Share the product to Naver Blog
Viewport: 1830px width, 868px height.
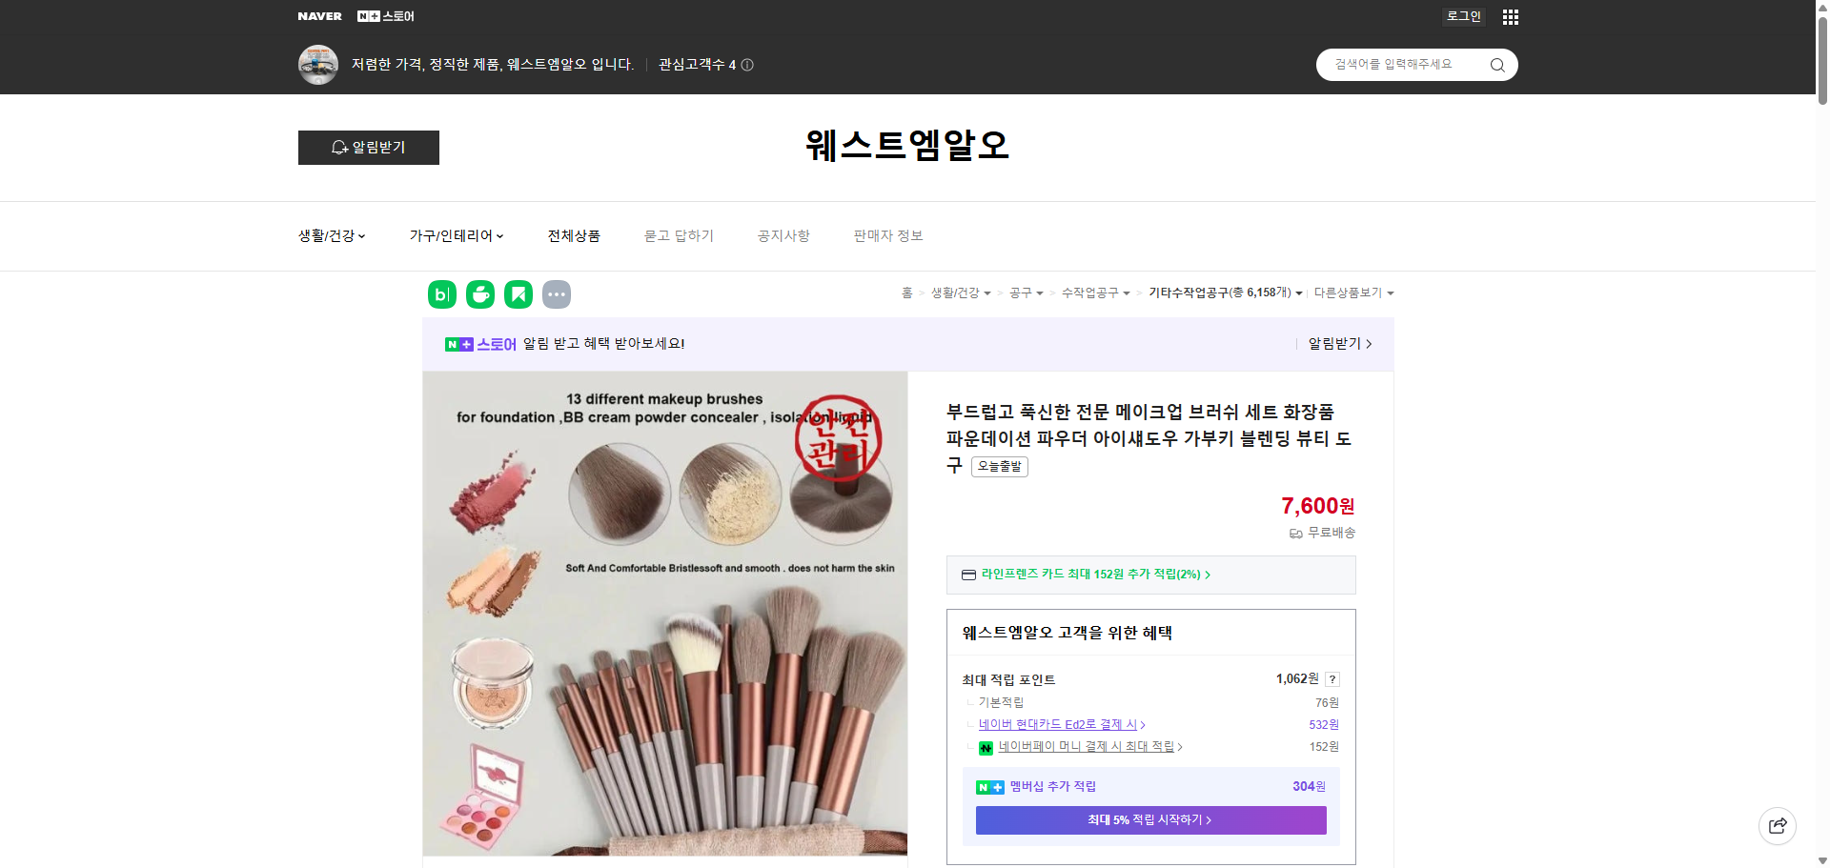[x=441, y=294]
